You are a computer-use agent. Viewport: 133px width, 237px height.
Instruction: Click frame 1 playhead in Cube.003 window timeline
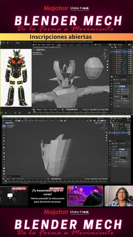click(6, 181)
